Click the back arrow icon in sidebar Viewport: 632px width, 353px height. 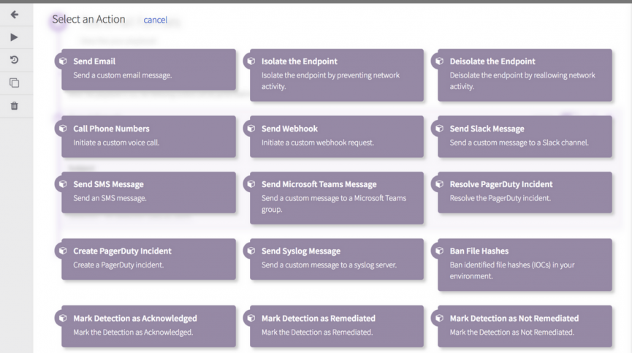click(14, 15)
